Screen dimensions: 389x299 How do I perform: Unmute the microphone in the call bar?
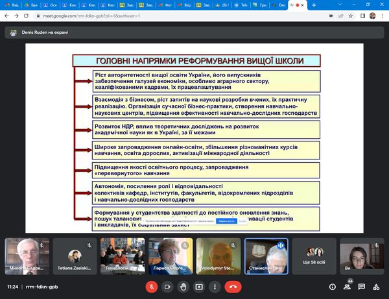(x=151, y=286)
